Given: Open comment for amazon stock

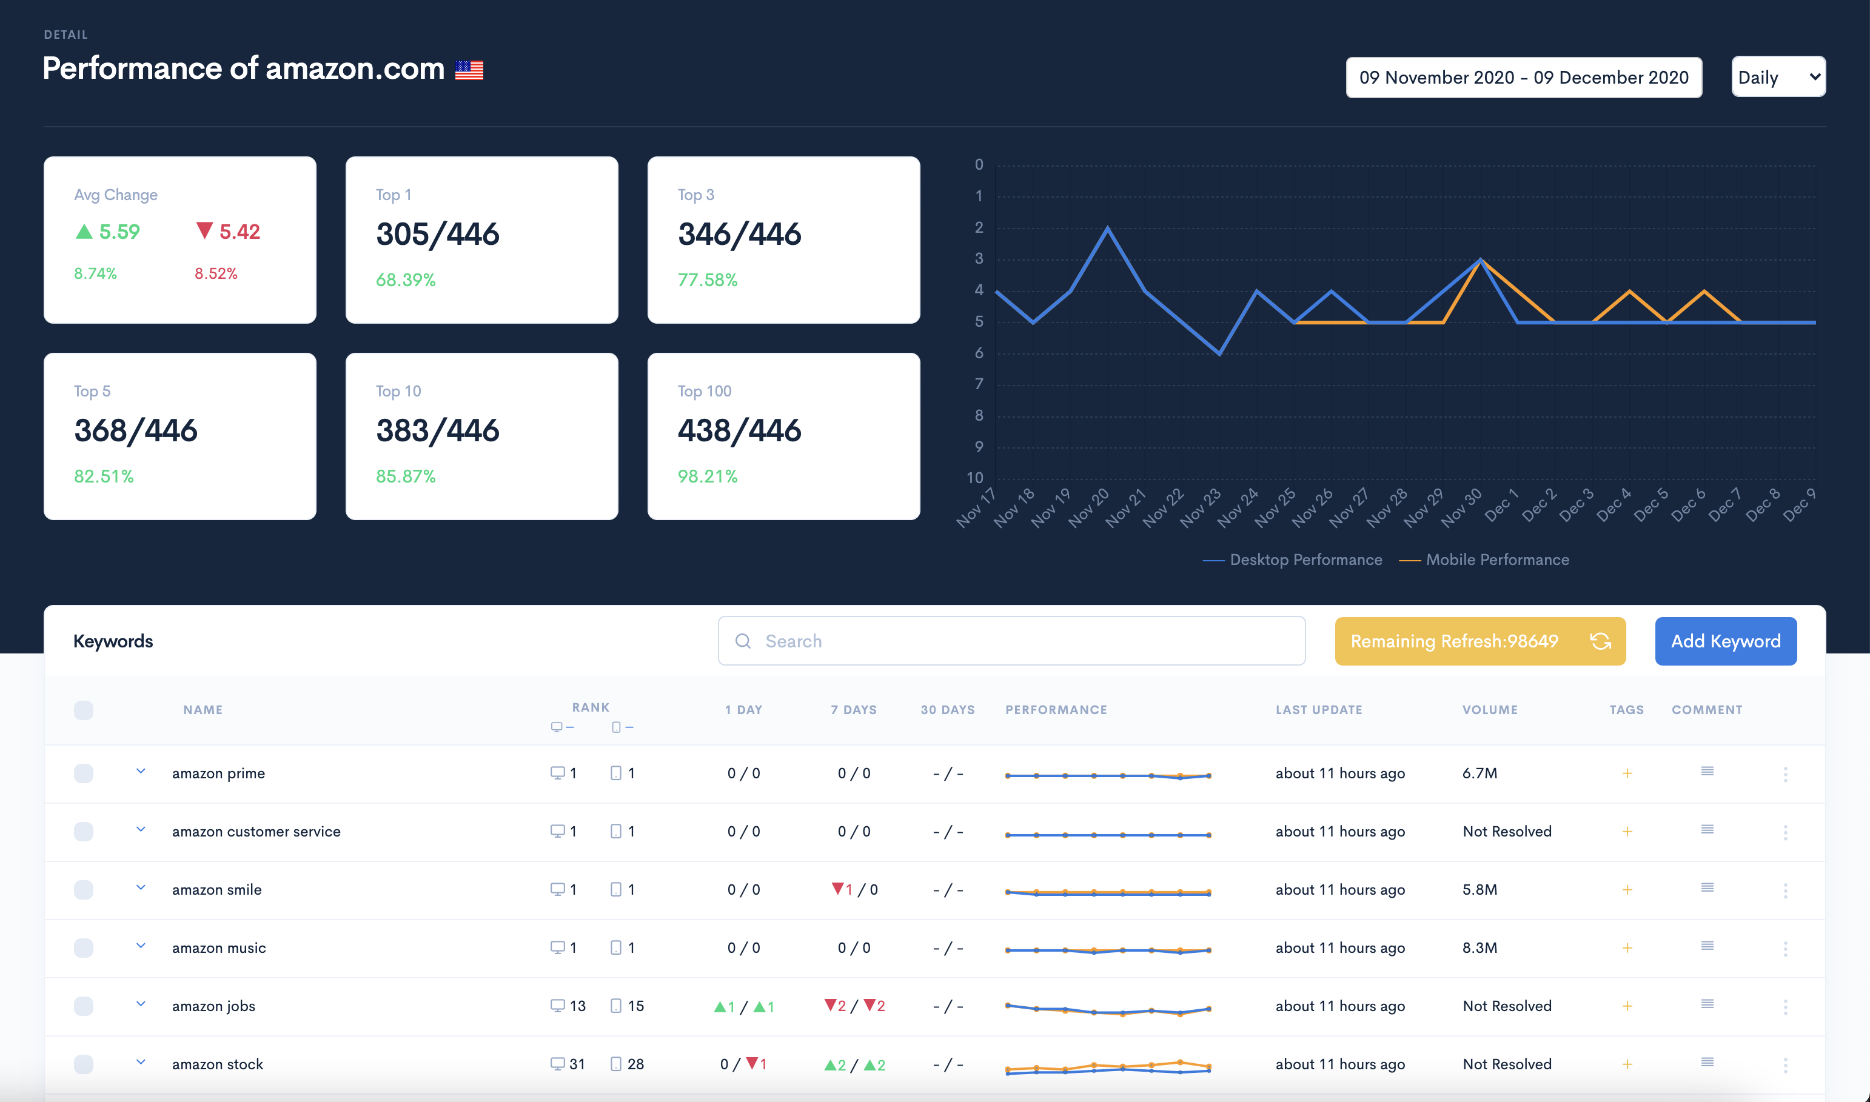Looking at the screenshot, I should point(1707,1061).
